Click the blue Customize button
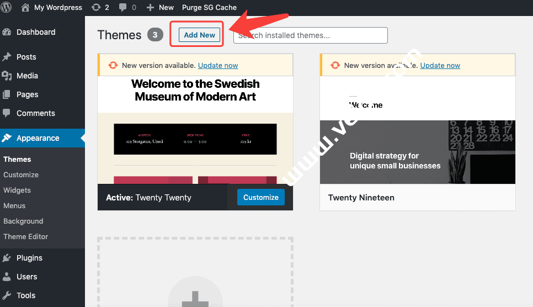The image size is (533, 307). 261,197
